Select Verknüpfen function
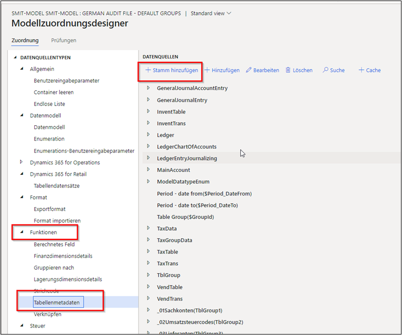402x335 pixels. (x=48, y=314)
